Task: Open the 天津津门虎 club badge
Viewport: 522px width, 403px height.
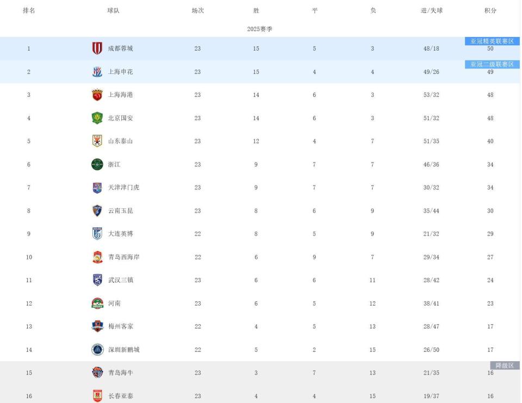Action: coord(97,188)
